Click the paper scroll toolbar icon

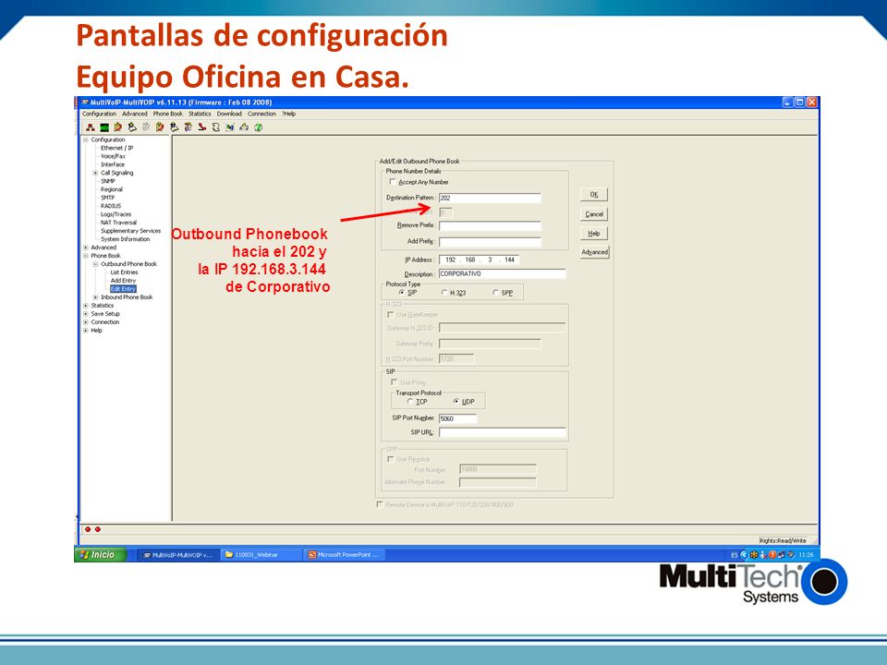[x=216, y=127]
